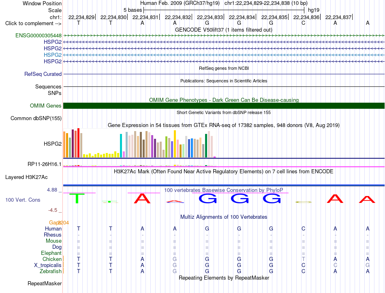Click the dark green OMIM Genes bar
385x293 pixels.
pos(224,106)
